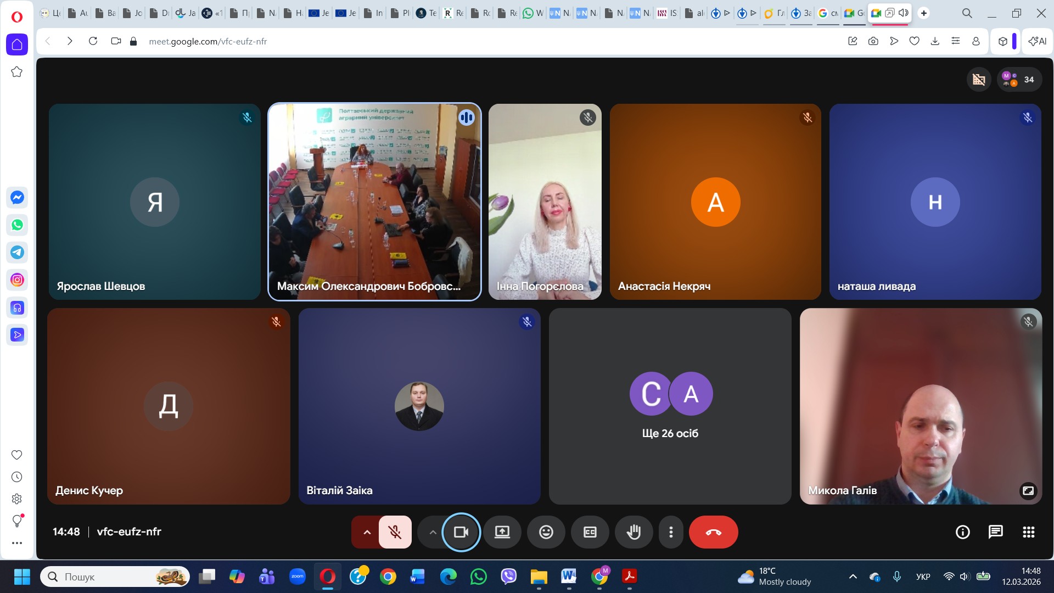Expand video settings arrow beside camera
This screenshot has height=593, width=1054.
click(433, 532)
